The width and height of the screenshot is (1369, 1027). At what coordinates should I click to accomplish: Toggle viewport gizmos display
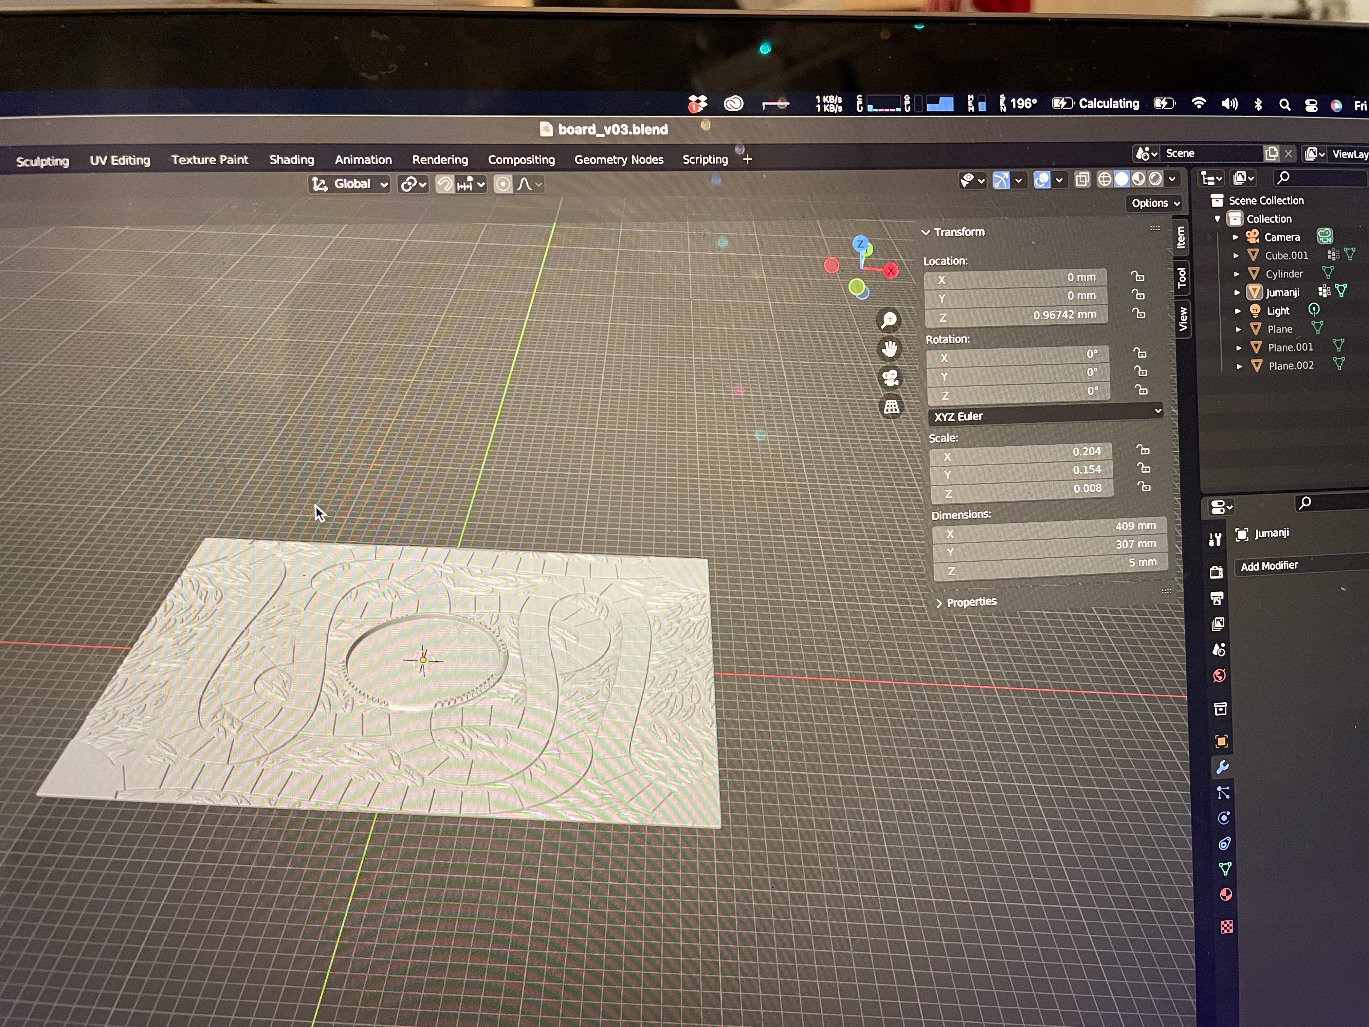[x=1001, y=180]
